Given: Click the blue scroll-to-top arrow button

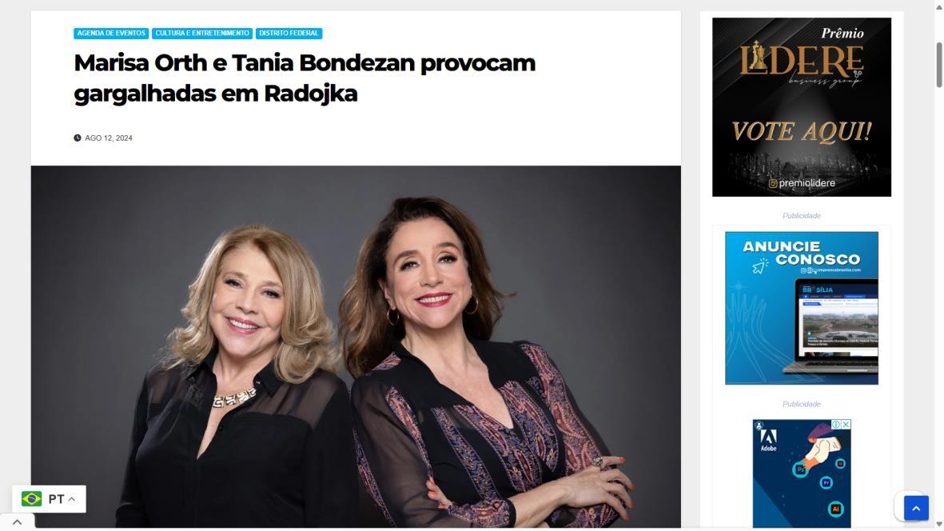Looking at the screenshot, I should [x=916, y=508].
